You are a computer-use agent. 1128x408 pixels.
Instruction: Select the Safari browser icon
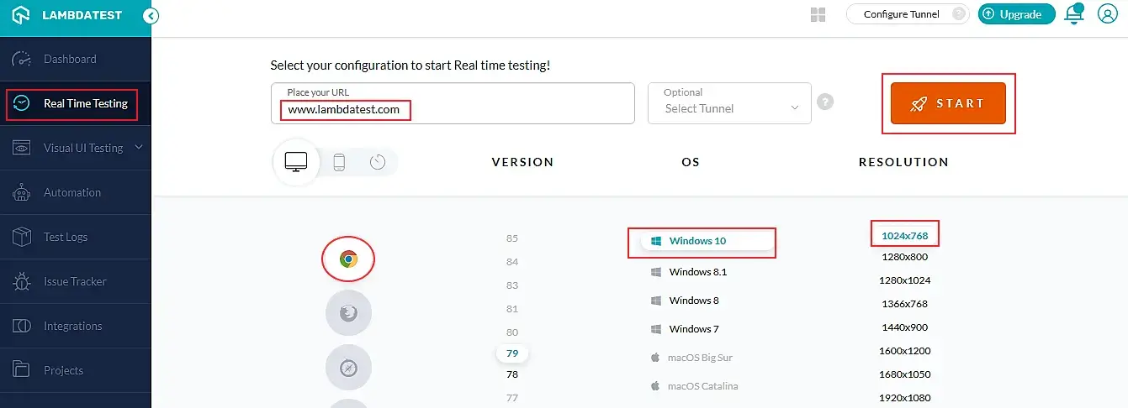click(x=348, y=367)
